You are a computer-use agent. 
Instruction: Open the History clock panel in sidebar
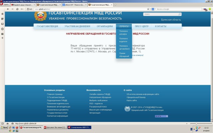pos(2,29)
